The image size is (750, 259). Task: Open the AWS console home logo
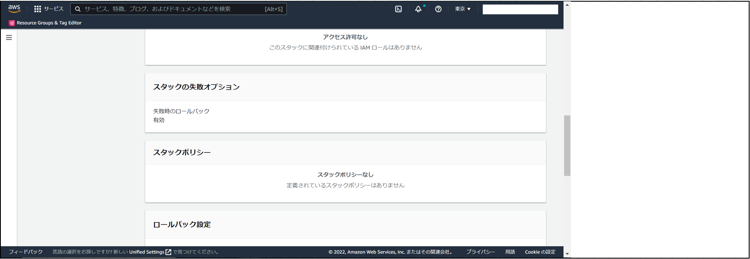pyautogui.click(x=14, y=9)
